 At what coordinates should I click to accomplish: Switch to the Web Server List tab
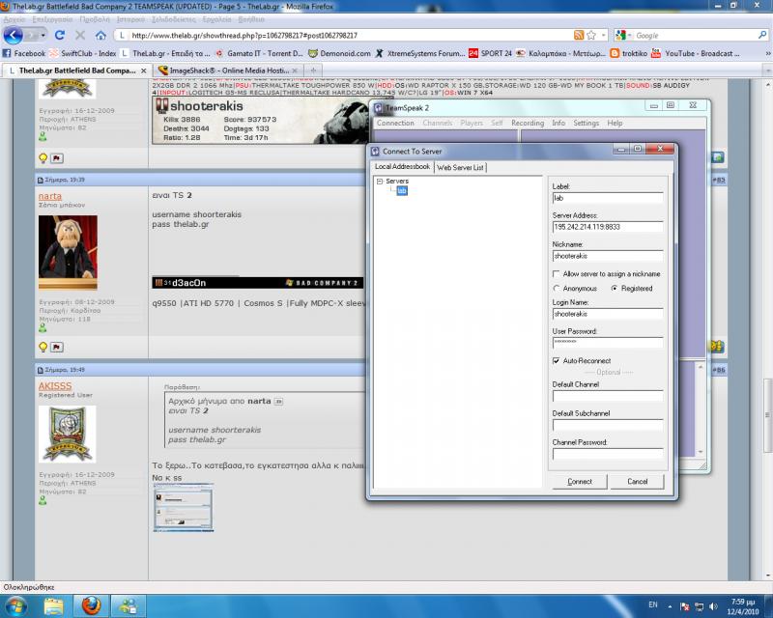(460, 168)
